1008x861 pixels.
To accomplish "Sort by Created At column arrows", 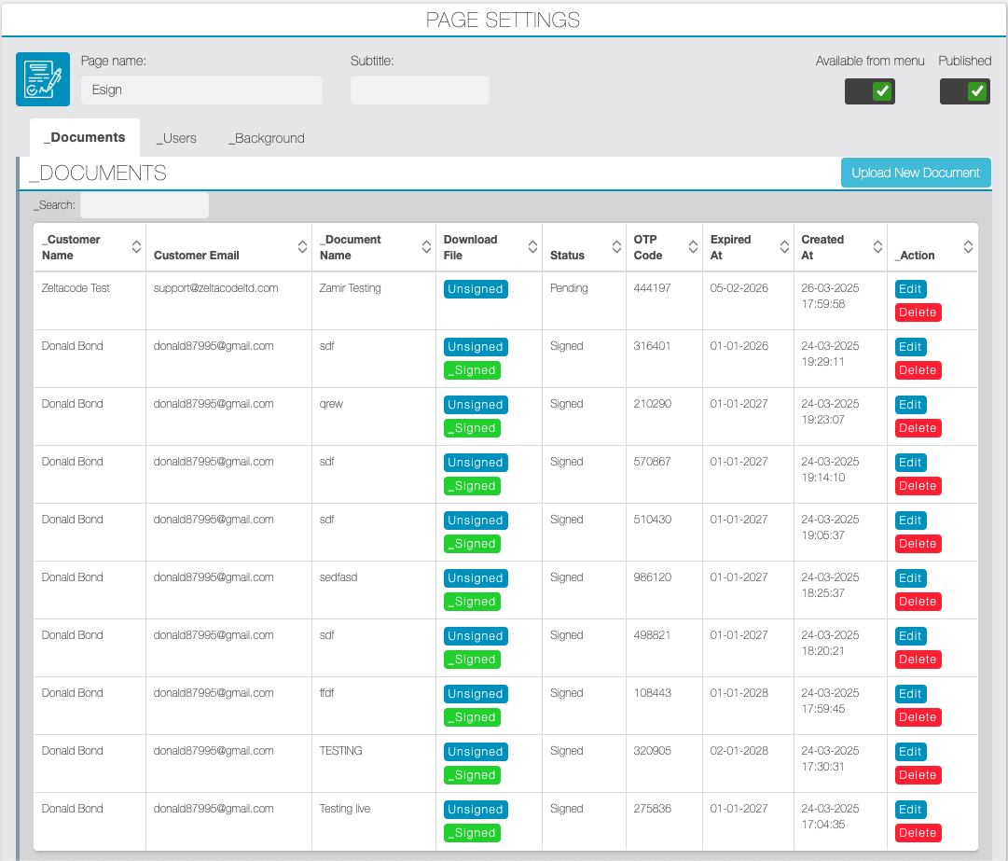I will pyautogui.click(x=877, y=247).
